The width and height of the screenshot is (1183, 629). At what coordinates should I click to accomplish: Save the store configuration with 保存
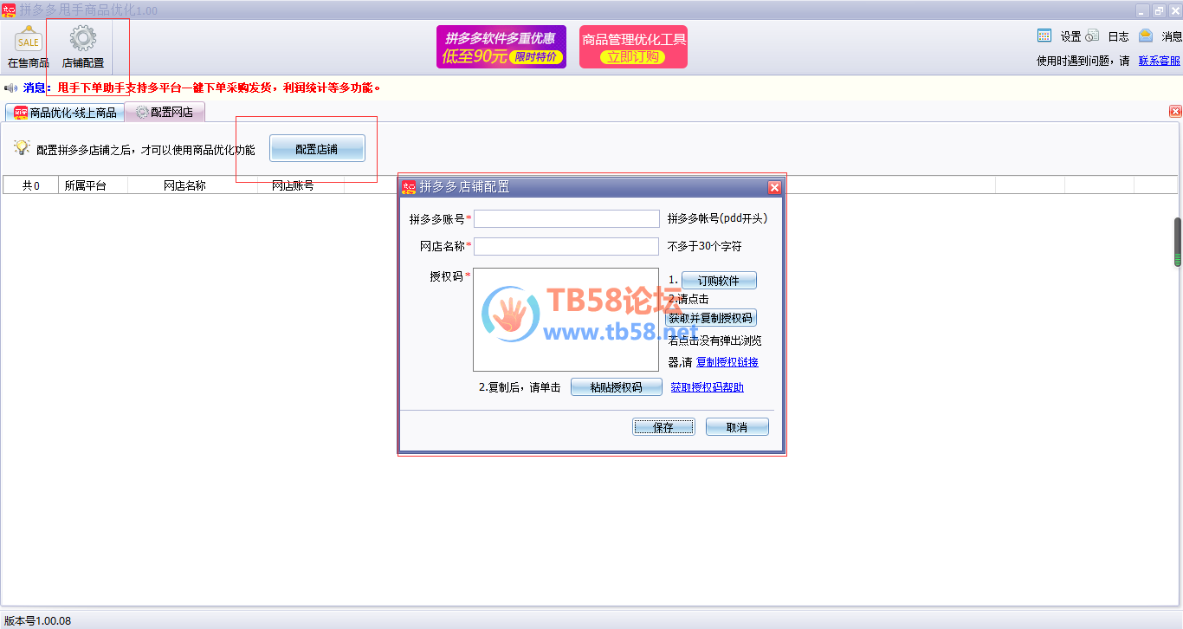pos(663,427)
